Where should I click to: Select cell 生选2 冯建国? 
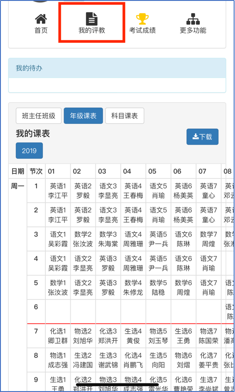83,360
